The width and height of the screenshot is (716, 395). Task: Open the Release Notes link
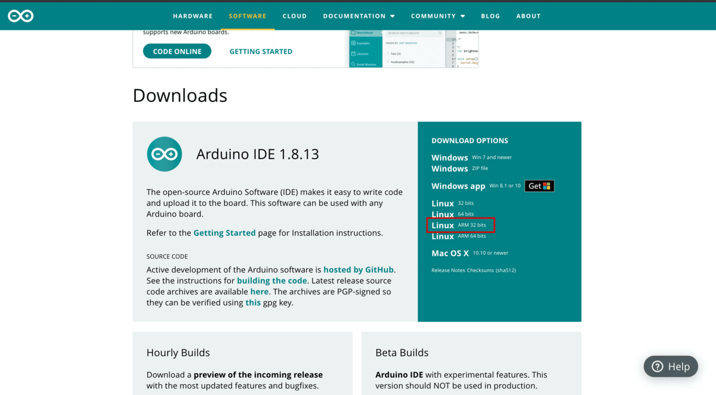448,270
